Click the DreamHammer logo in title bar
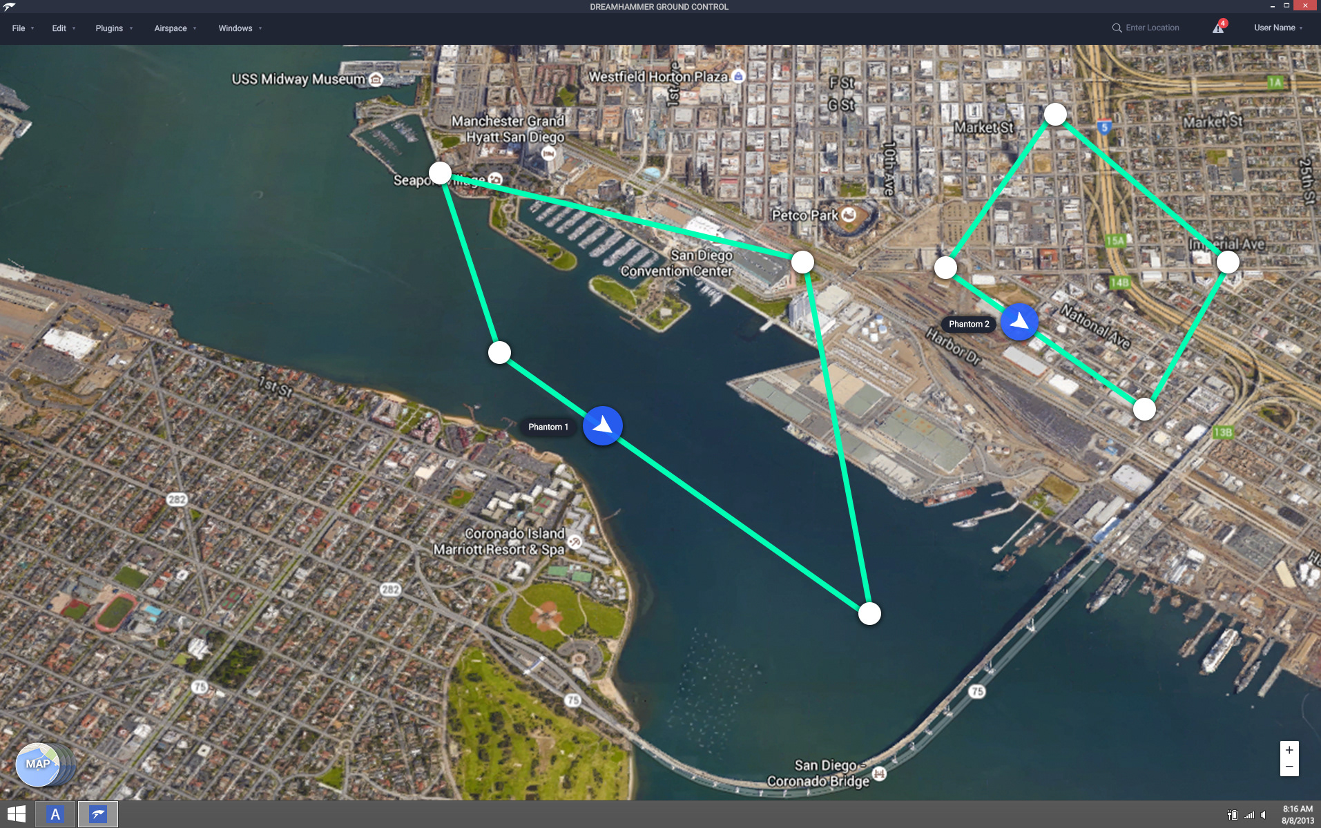Screen dimensions: 1321x828 tap(9, 6)
